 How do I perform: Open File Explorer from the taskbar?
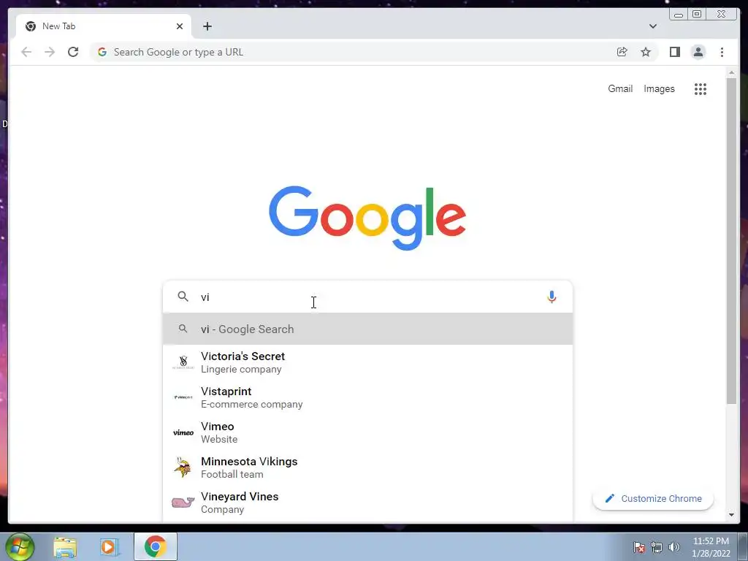[65, 547]
